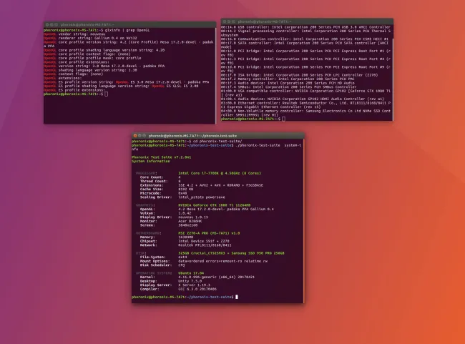The image size is (465, 344).
Task: Click '00:14.0 USB controller' line
Action: (x=305, y=27)
